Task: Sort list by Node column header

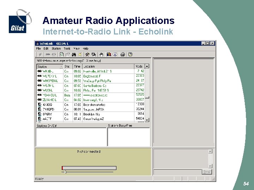Action: [x=139, y=66]
